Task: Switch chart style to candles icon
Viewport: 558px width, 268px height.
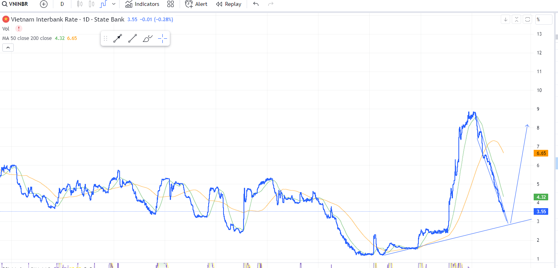Action: (91, 4)
